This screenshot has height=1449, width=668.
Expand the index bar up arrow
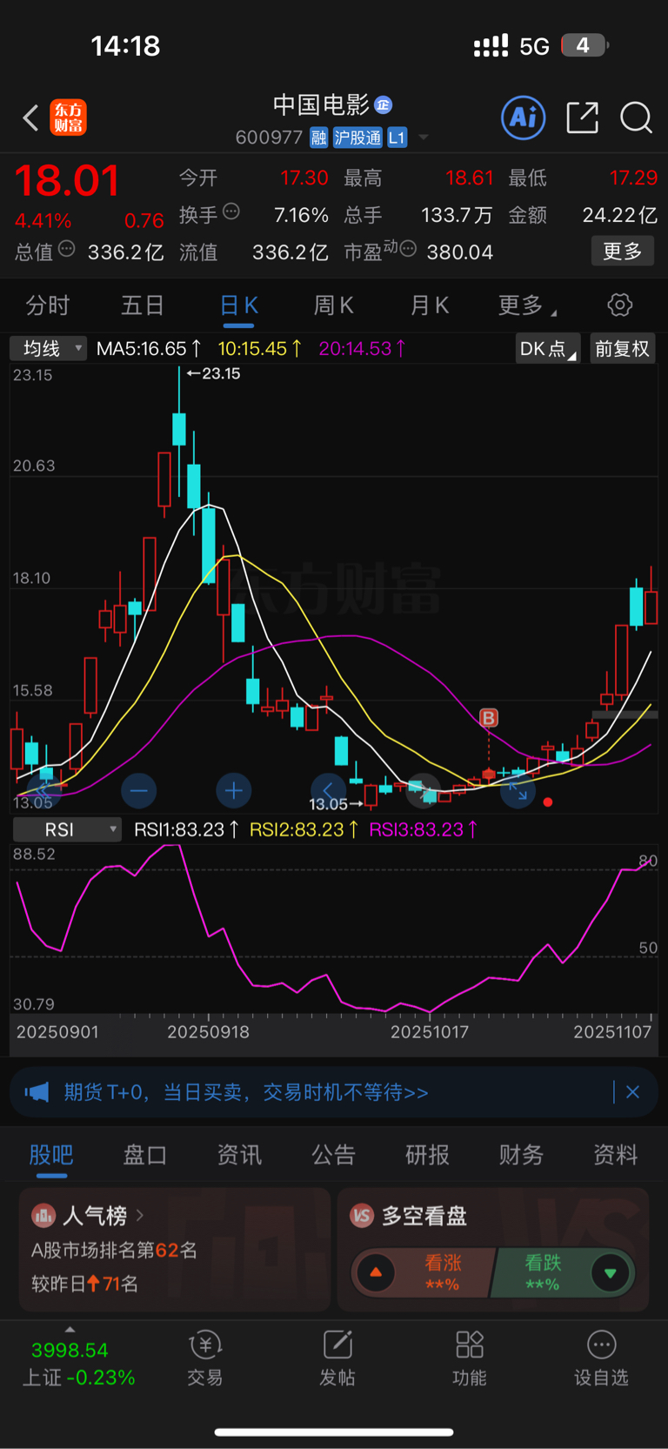pyautogui.click(x=70, y=1330)
